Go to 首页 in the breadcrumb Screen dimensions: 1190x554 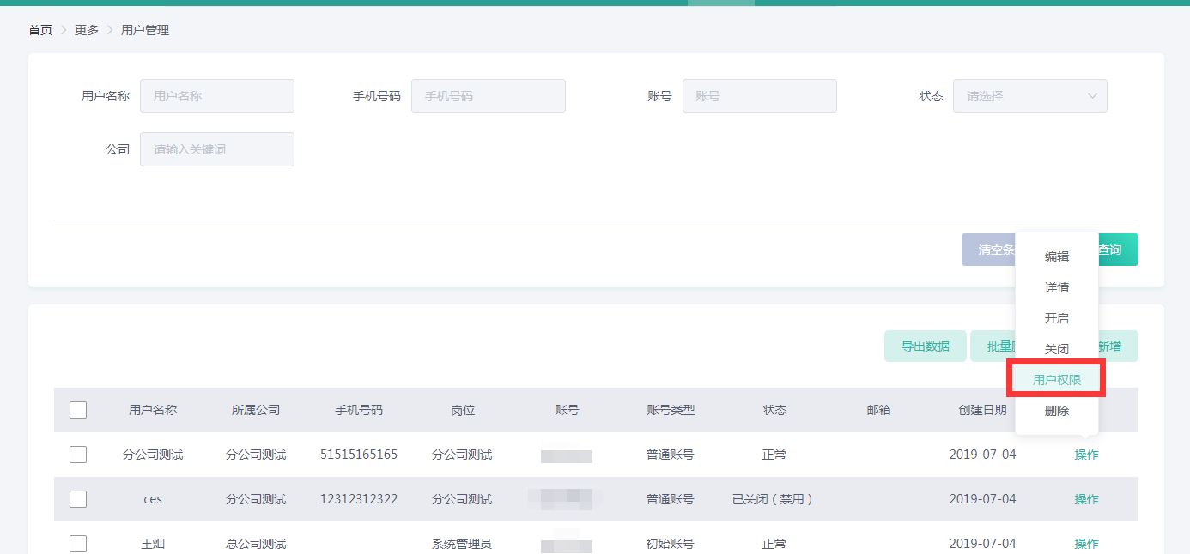pos(40,30)
